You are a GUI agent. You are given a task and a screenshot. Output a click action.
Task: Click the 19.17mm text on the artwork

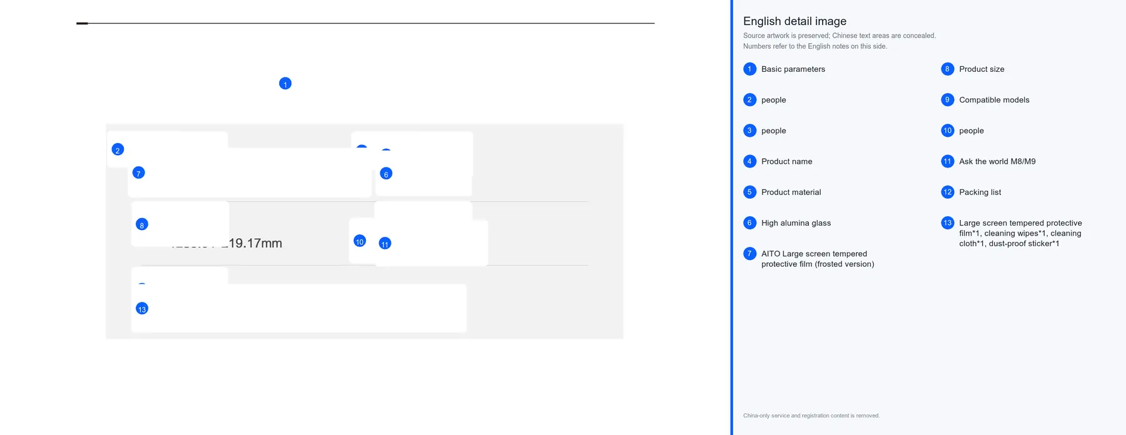[255, 243]
